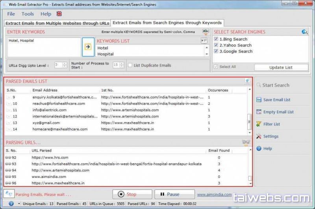Click the Abc keyword format icon
315x209 pixels.
point(206,31)
